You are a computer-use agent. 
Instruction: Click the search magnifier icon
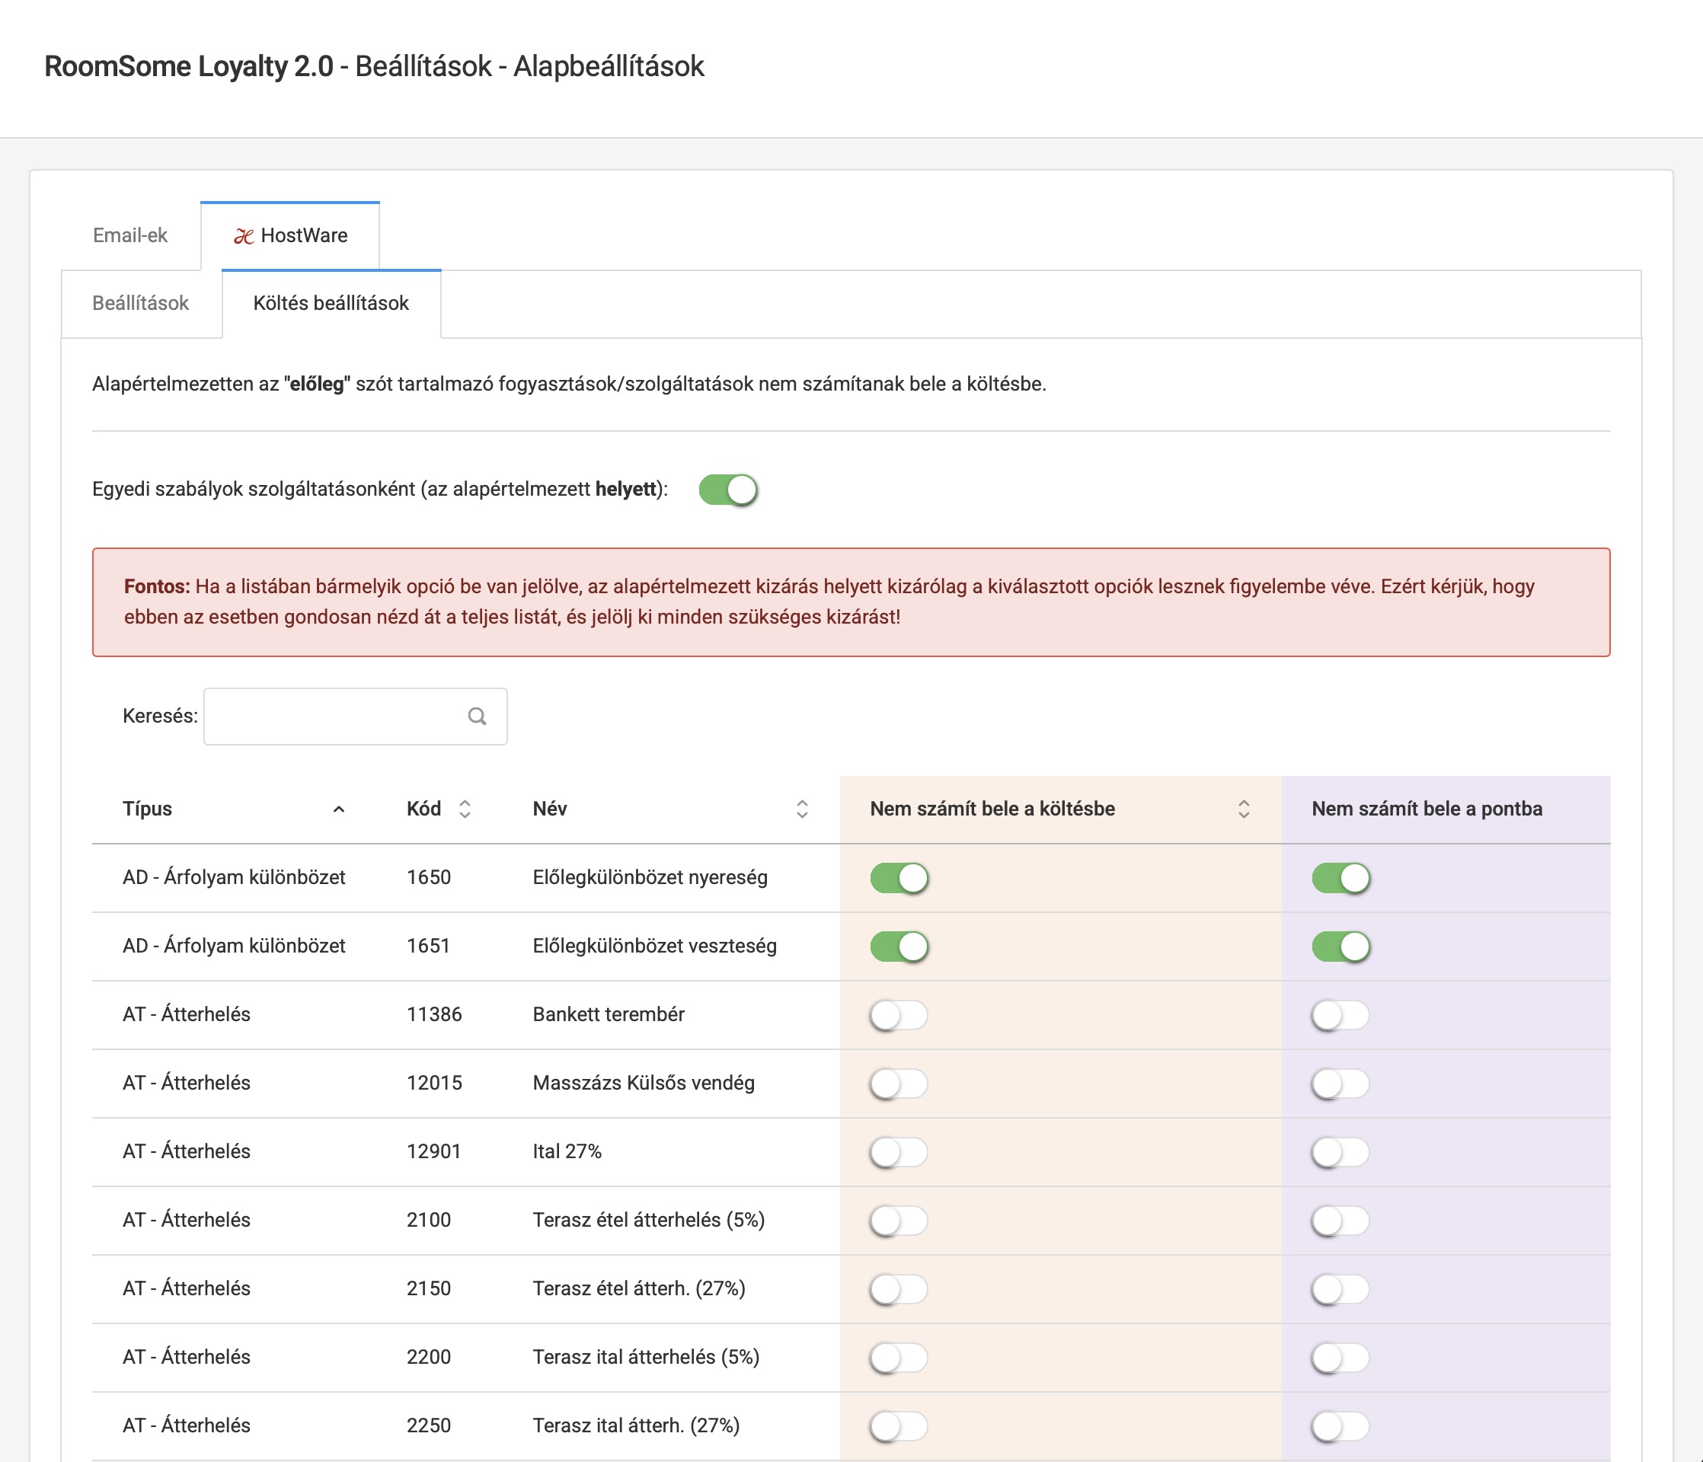[477, 717]
